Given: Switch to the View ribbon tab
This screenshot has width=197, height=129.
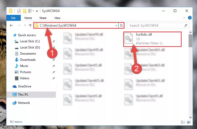Looking at the screenshot, I should 57,18.
